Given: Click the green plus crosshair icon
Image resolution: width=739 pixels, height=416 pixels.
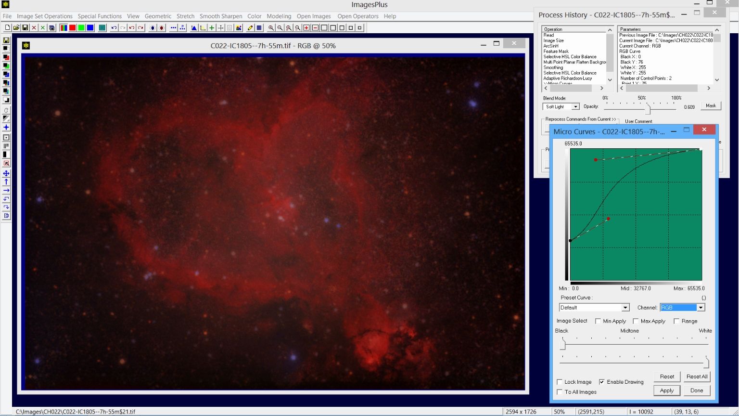Looking at the screenshot, I should pos(212,28).
